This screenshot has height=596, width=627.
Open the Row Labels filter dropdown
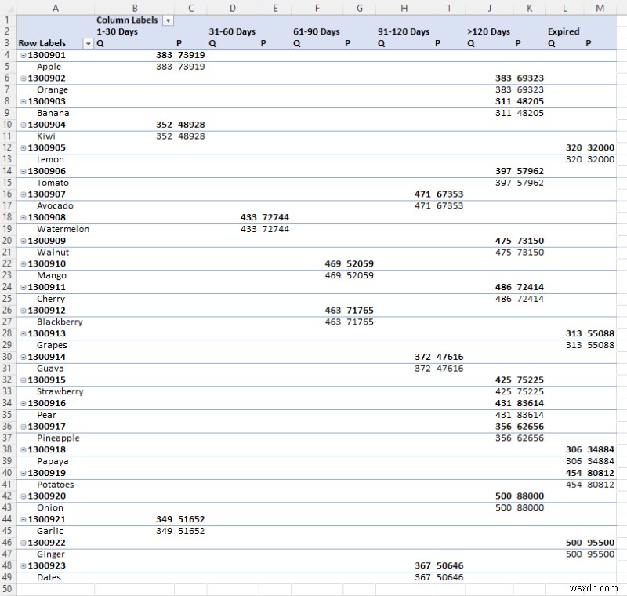[x=89, y=43]
